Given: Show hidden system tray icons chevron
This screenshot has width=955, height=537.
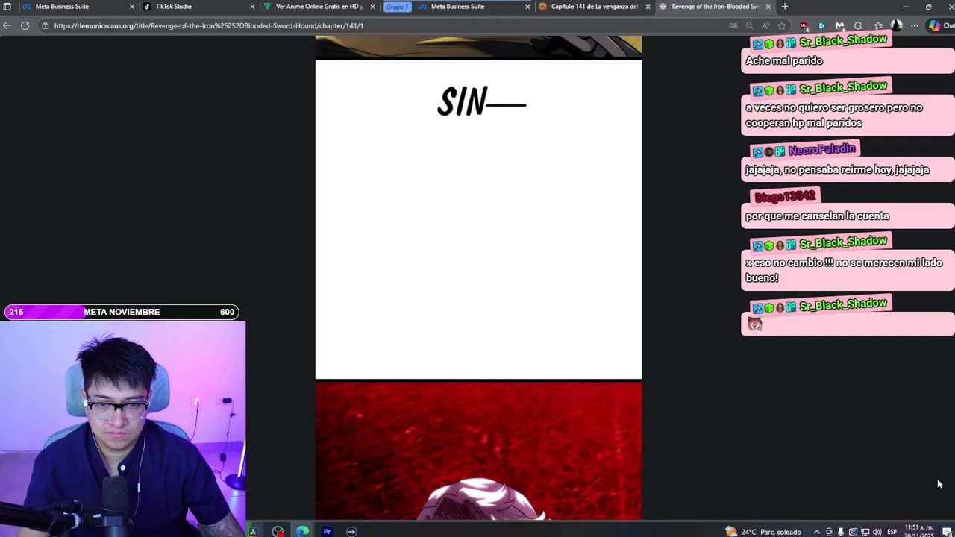Looking at the screenshot, I should pyautogui.click(x=816, y=532).
